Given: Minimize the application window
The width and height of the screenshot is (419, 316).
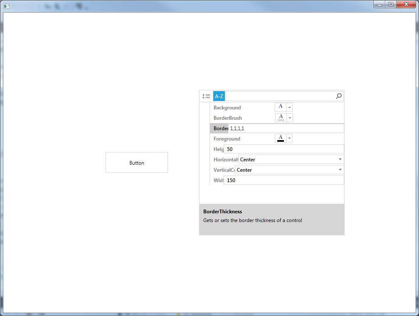Looking at the screenshot, I should tap(380, 5).
